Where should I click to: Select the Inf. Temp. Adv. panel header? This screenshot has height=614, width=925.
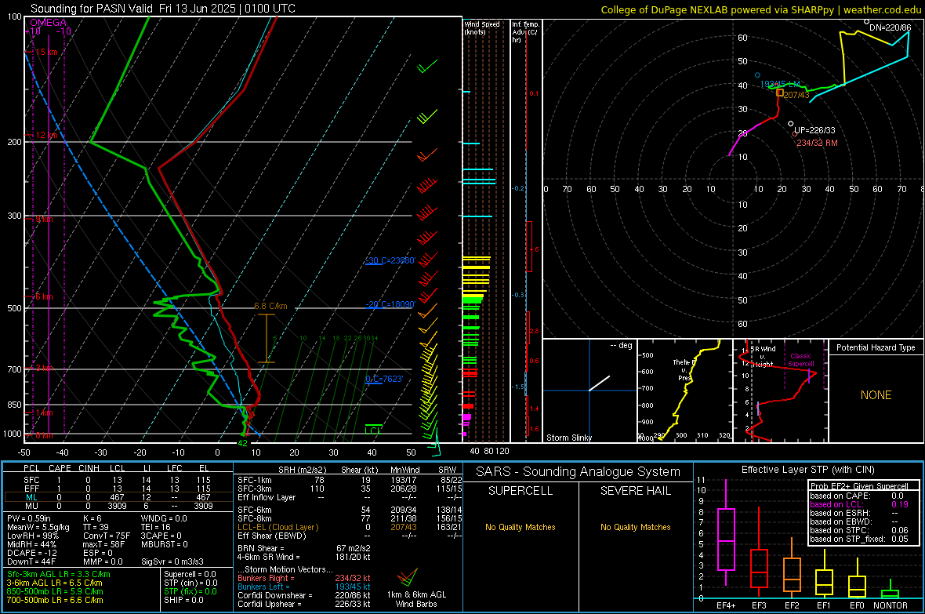525,32
